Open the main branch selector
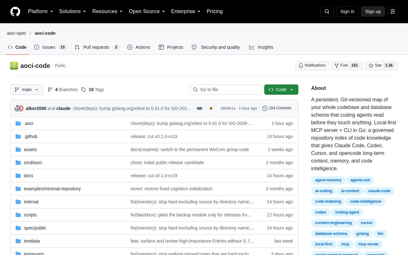The image size is (408, 255). tap(27, 90)
